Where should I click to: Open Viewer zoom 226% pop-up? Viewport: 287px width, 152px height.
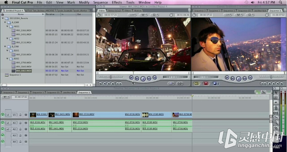pyautogui.click(x=132, y=15)
